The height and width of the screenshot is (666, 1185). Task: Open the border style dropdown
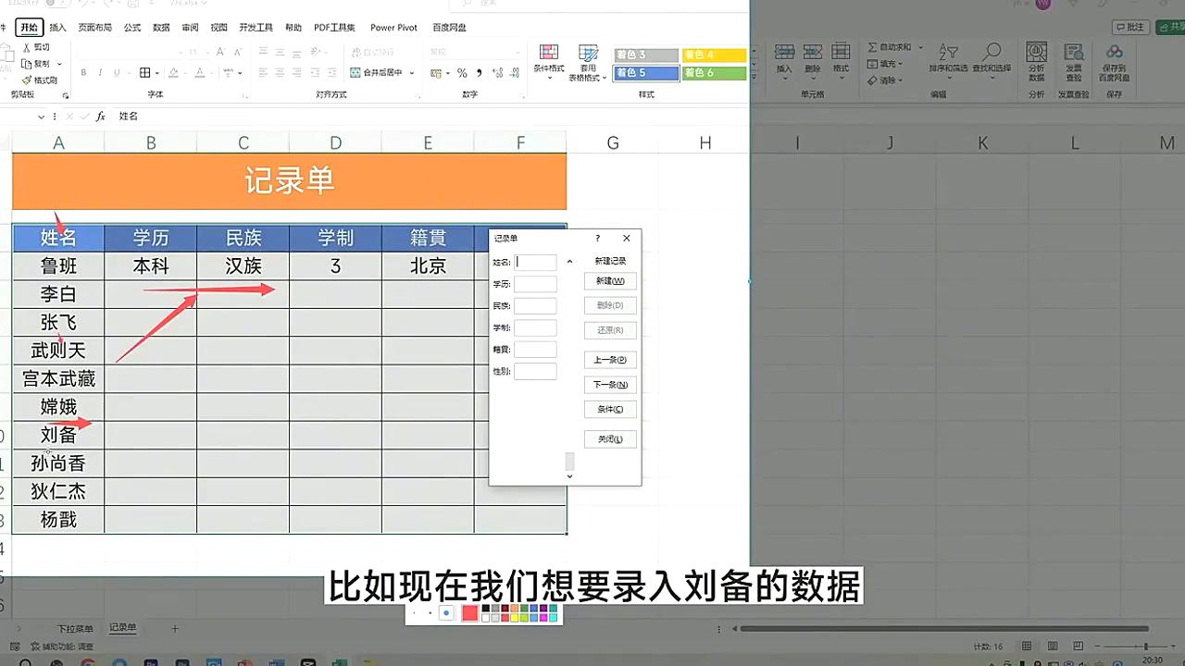tap(157, 73)
